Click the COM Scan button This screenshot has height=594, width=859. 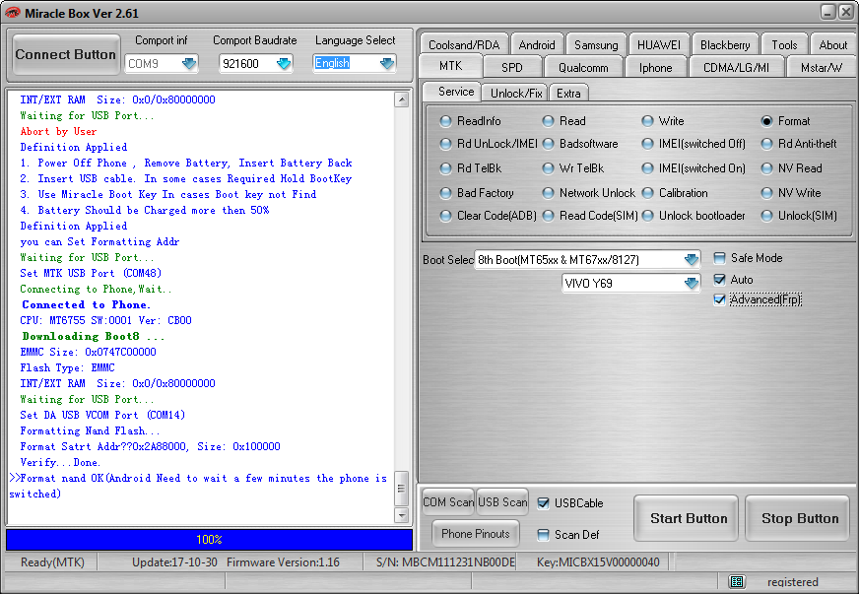click(x=448, y=502)
